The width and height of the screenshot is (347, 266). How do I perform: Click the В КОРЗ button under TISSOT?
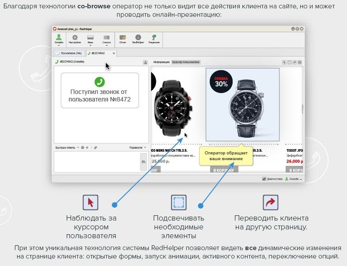(x=294, y=170)
